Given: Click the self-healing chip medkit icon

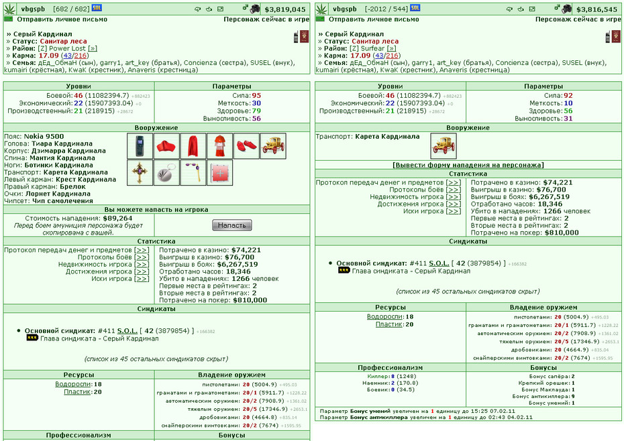Looking at the screenshot, I should coord(219,173).
